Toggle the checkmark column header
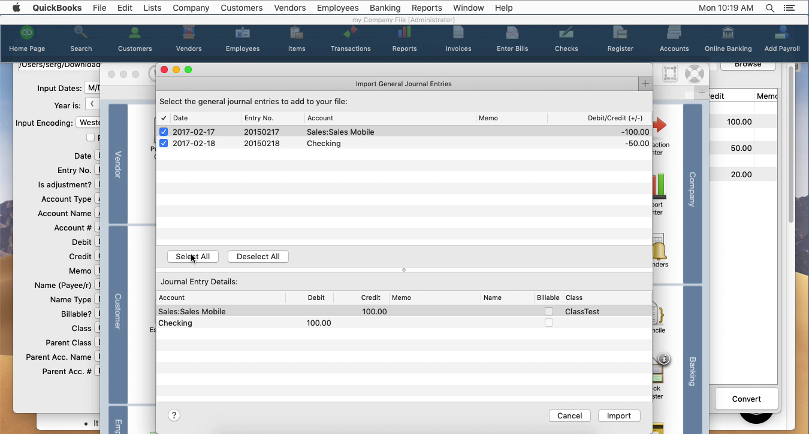Viewport: 809px width, 434px height. 164,118
